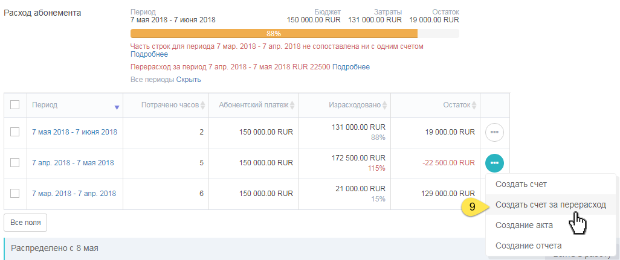Select Создание акта from menu
This screenshot has width=620, height=260.
tap(523, 225)
